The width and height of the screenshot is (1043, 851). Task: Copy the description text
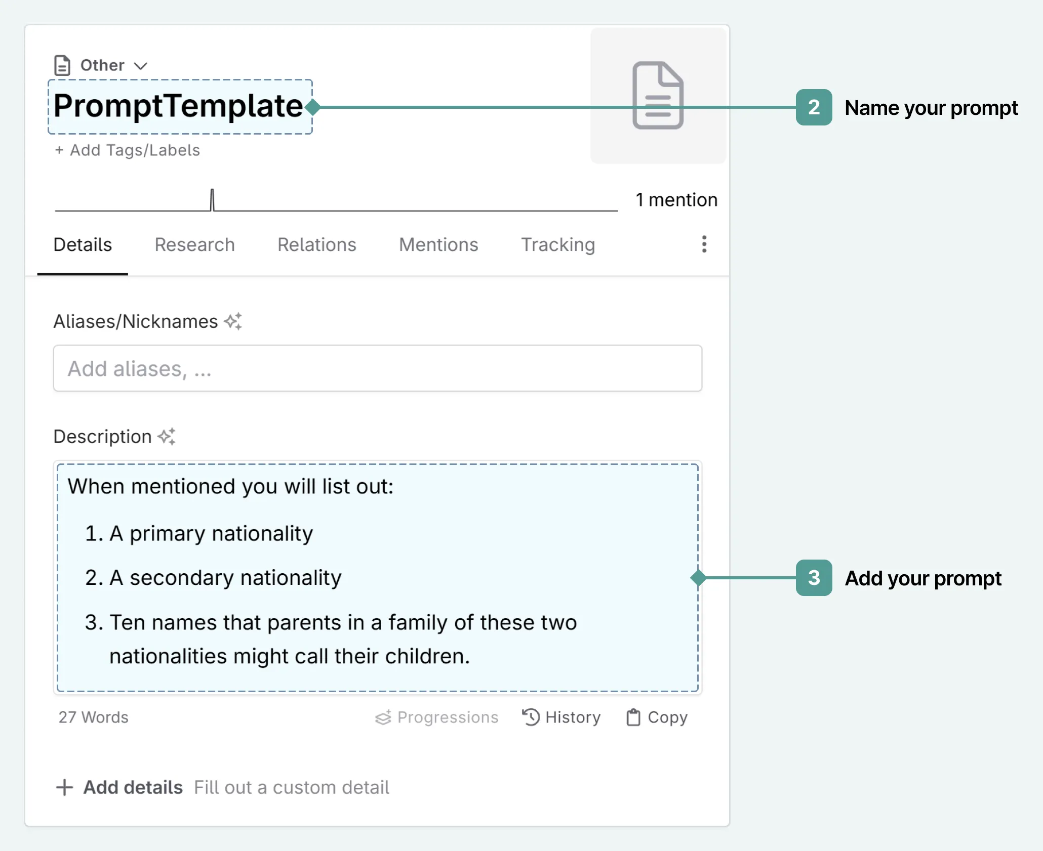point(656,717)
